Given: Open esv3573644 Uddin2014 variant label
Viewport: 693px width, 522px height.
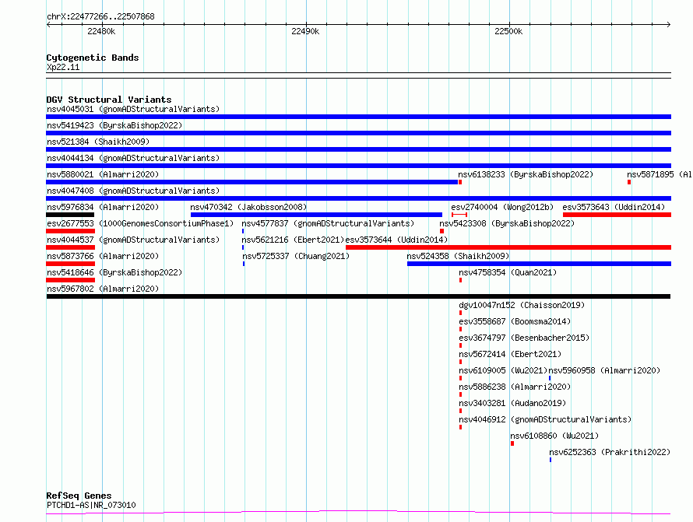Looking at the screenshot, I should click(x=396, y=240).
